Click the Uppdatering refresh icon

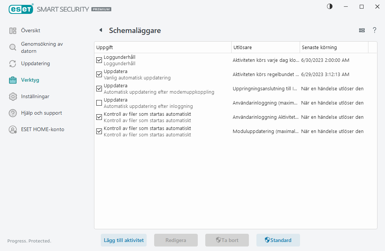[13, 64]
